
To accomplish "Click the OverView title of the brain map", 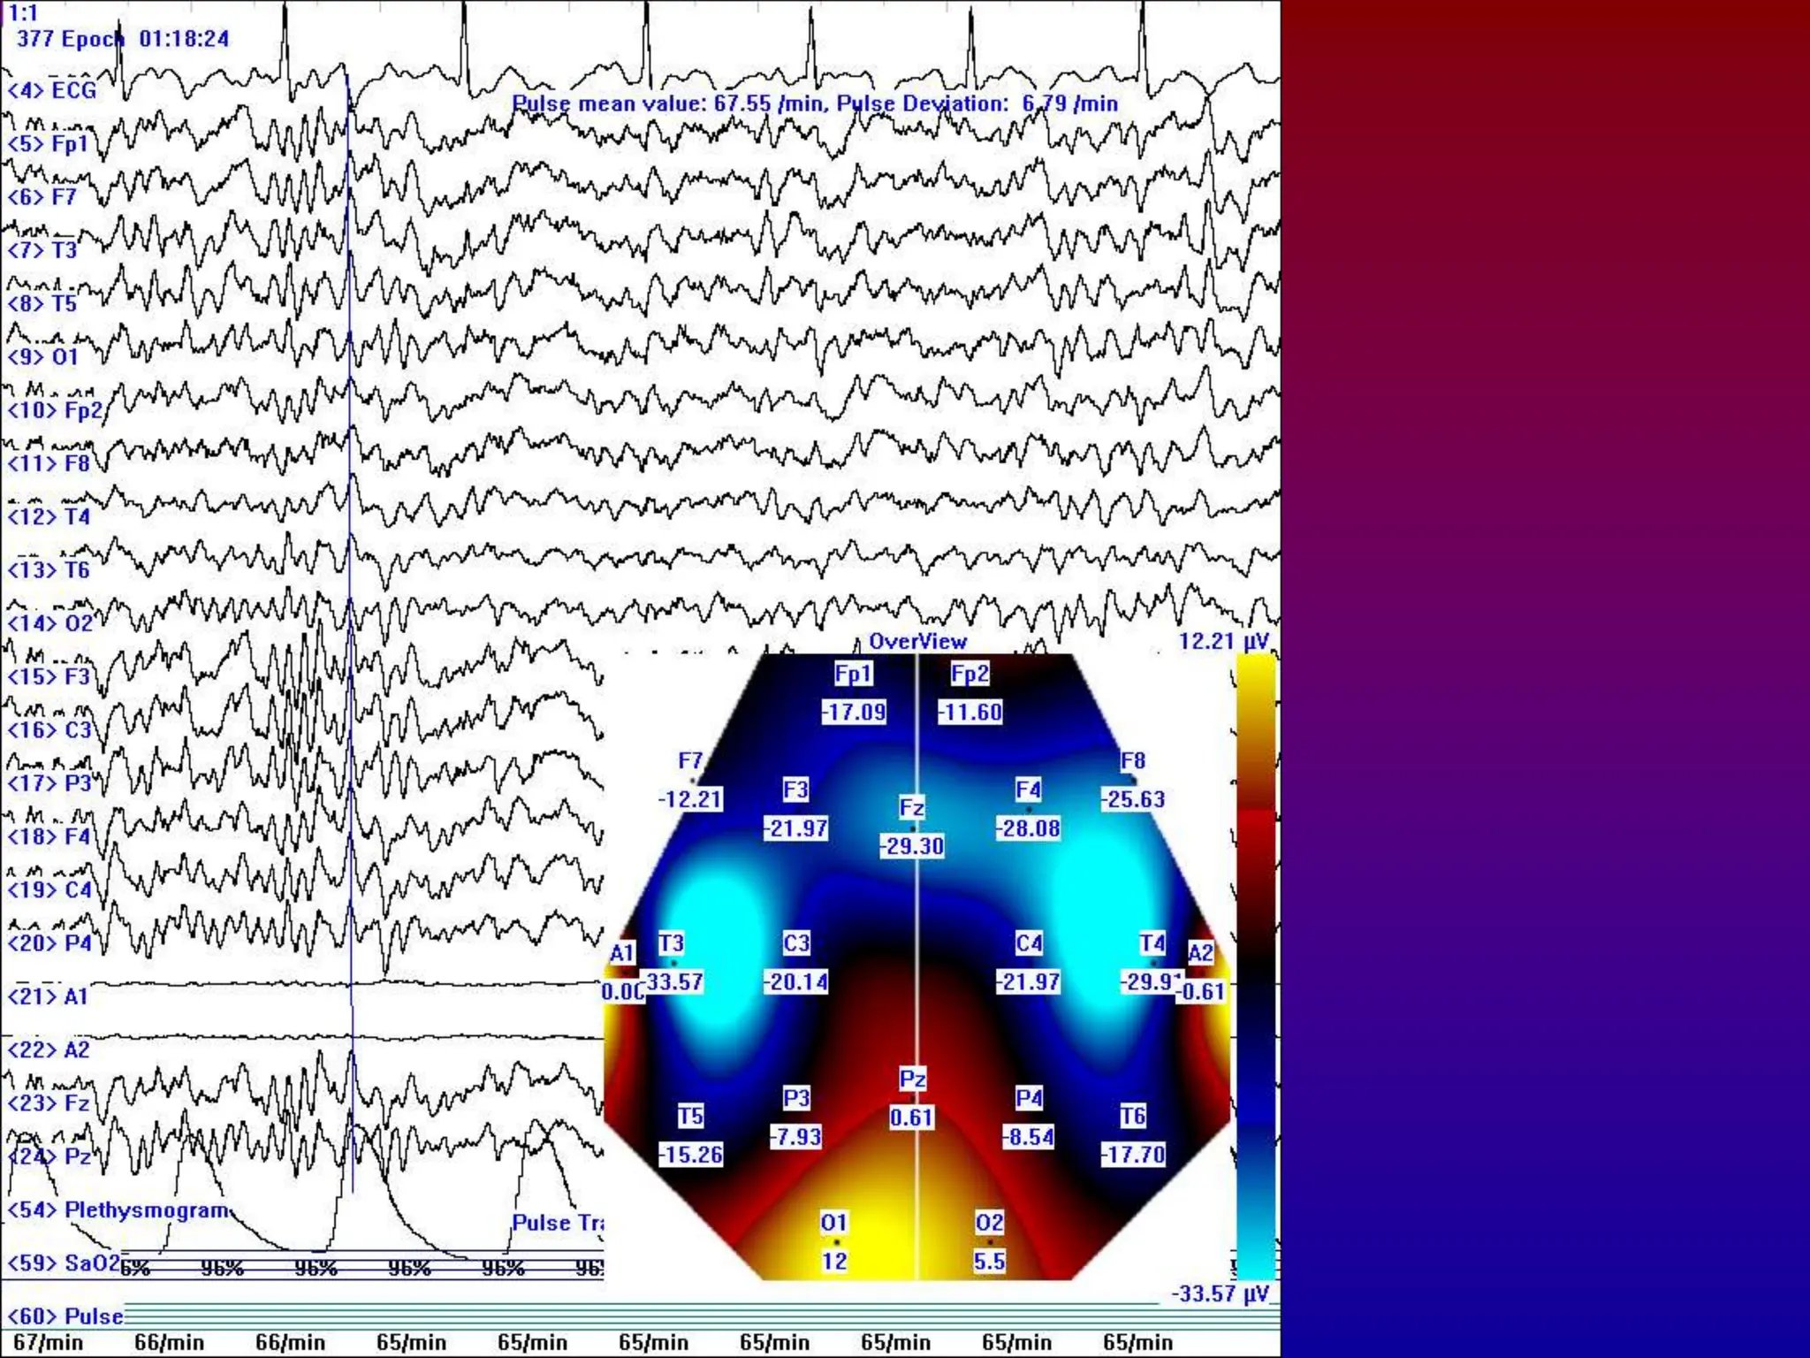I will pyautogui.click(x=917, y=641).
